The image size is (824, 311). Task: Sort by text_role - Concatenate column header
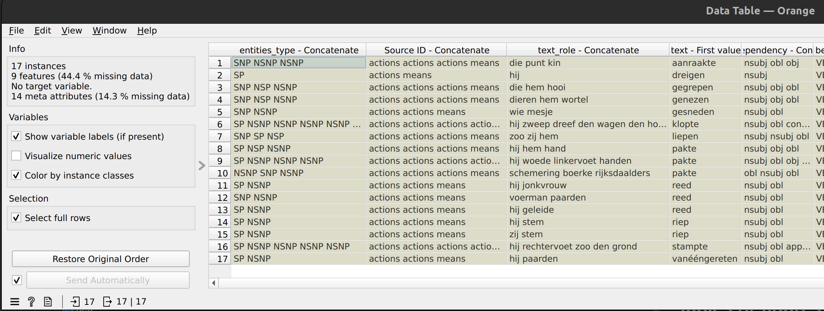point(588,50)
